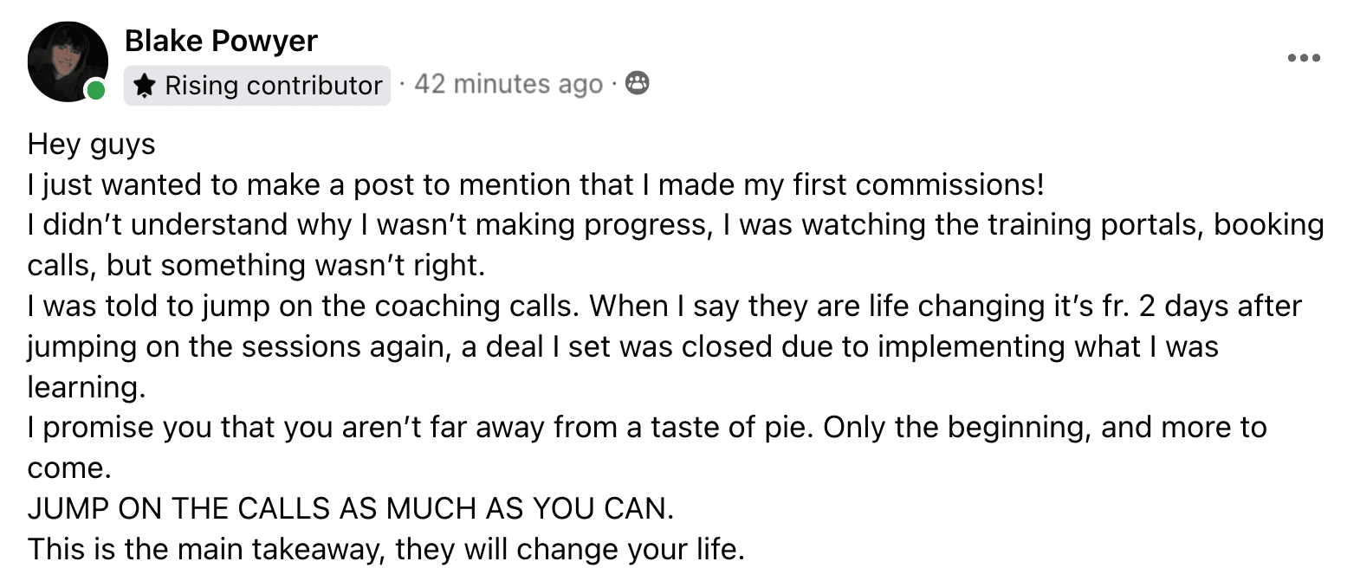Open the 42 minutes ago timestamp
Image resolution: width=1360 pixels, height=568 pixels.
click(508, 84)
